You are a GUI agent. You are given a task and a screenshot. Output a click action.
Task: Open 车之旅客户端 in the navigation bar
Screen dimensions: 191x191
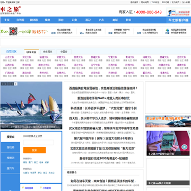pyautogui.click(x=178, y=20)
